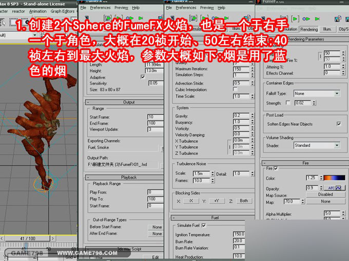The image size is (349, 261).
Task: Toggle the Adaptive checkbox
Action: 143,77
